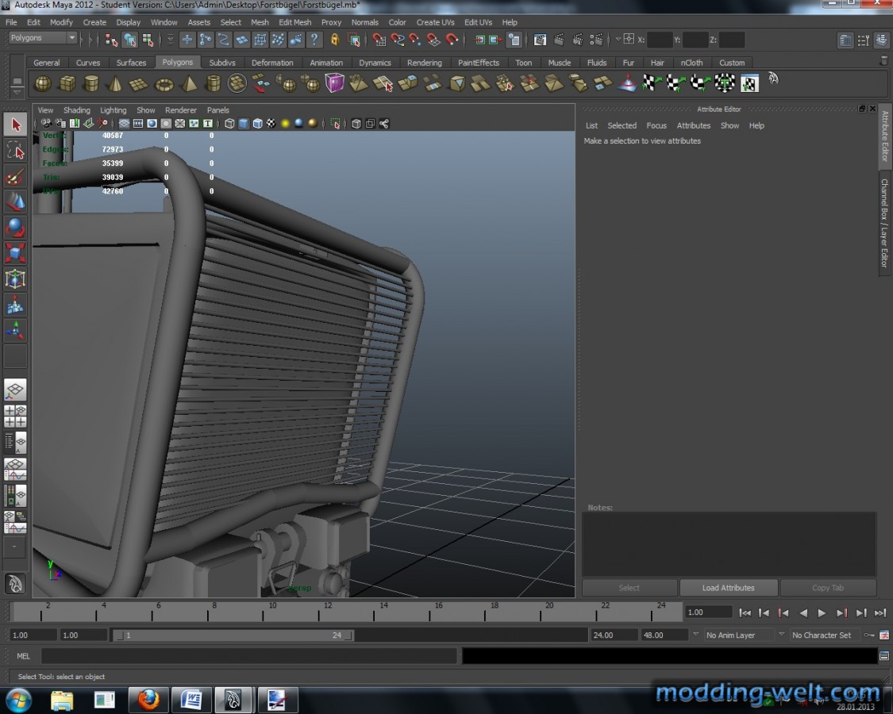
Task: Open Firefox from the Windows taskbar
Action: [148, 700]
